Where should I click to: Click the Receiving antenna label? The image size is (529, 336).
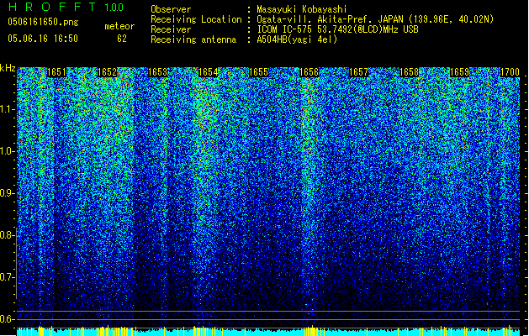coord(193,39)
